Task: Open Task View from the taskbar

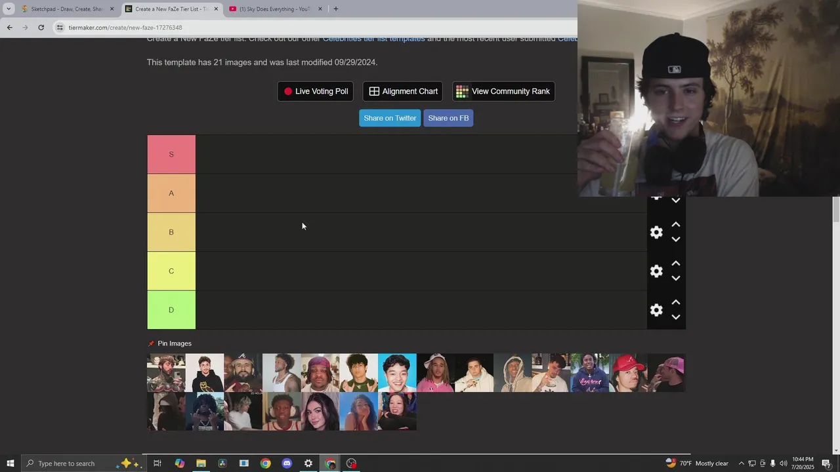Action: click(157, 463)
